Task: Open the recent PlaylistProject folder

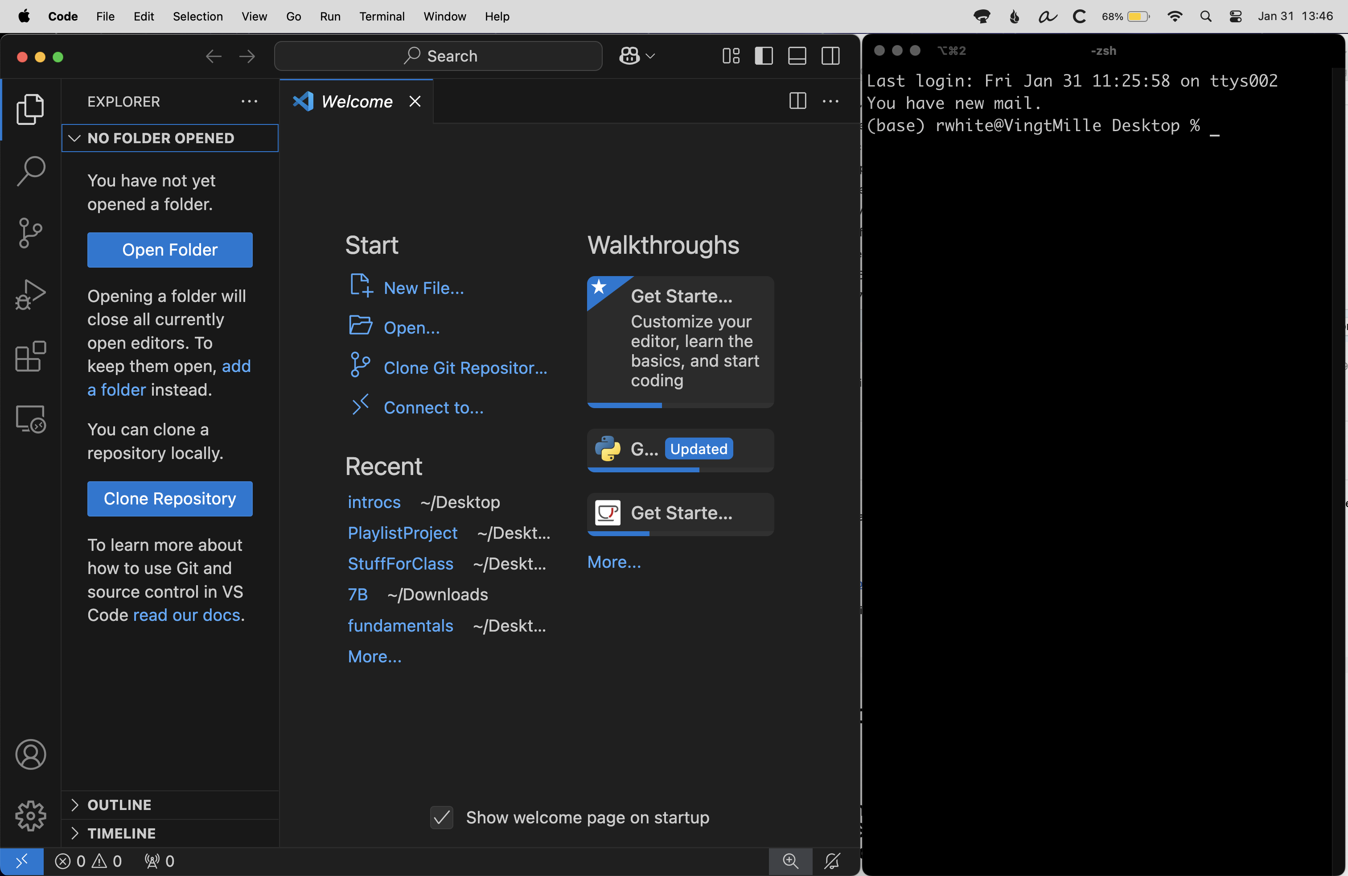Action: pos(402,533)
